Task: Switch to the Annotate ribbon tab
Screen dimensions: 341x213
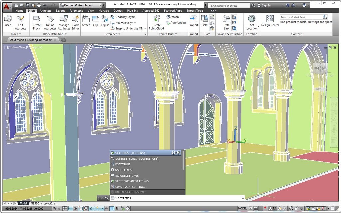Action: tap(46, 10)
